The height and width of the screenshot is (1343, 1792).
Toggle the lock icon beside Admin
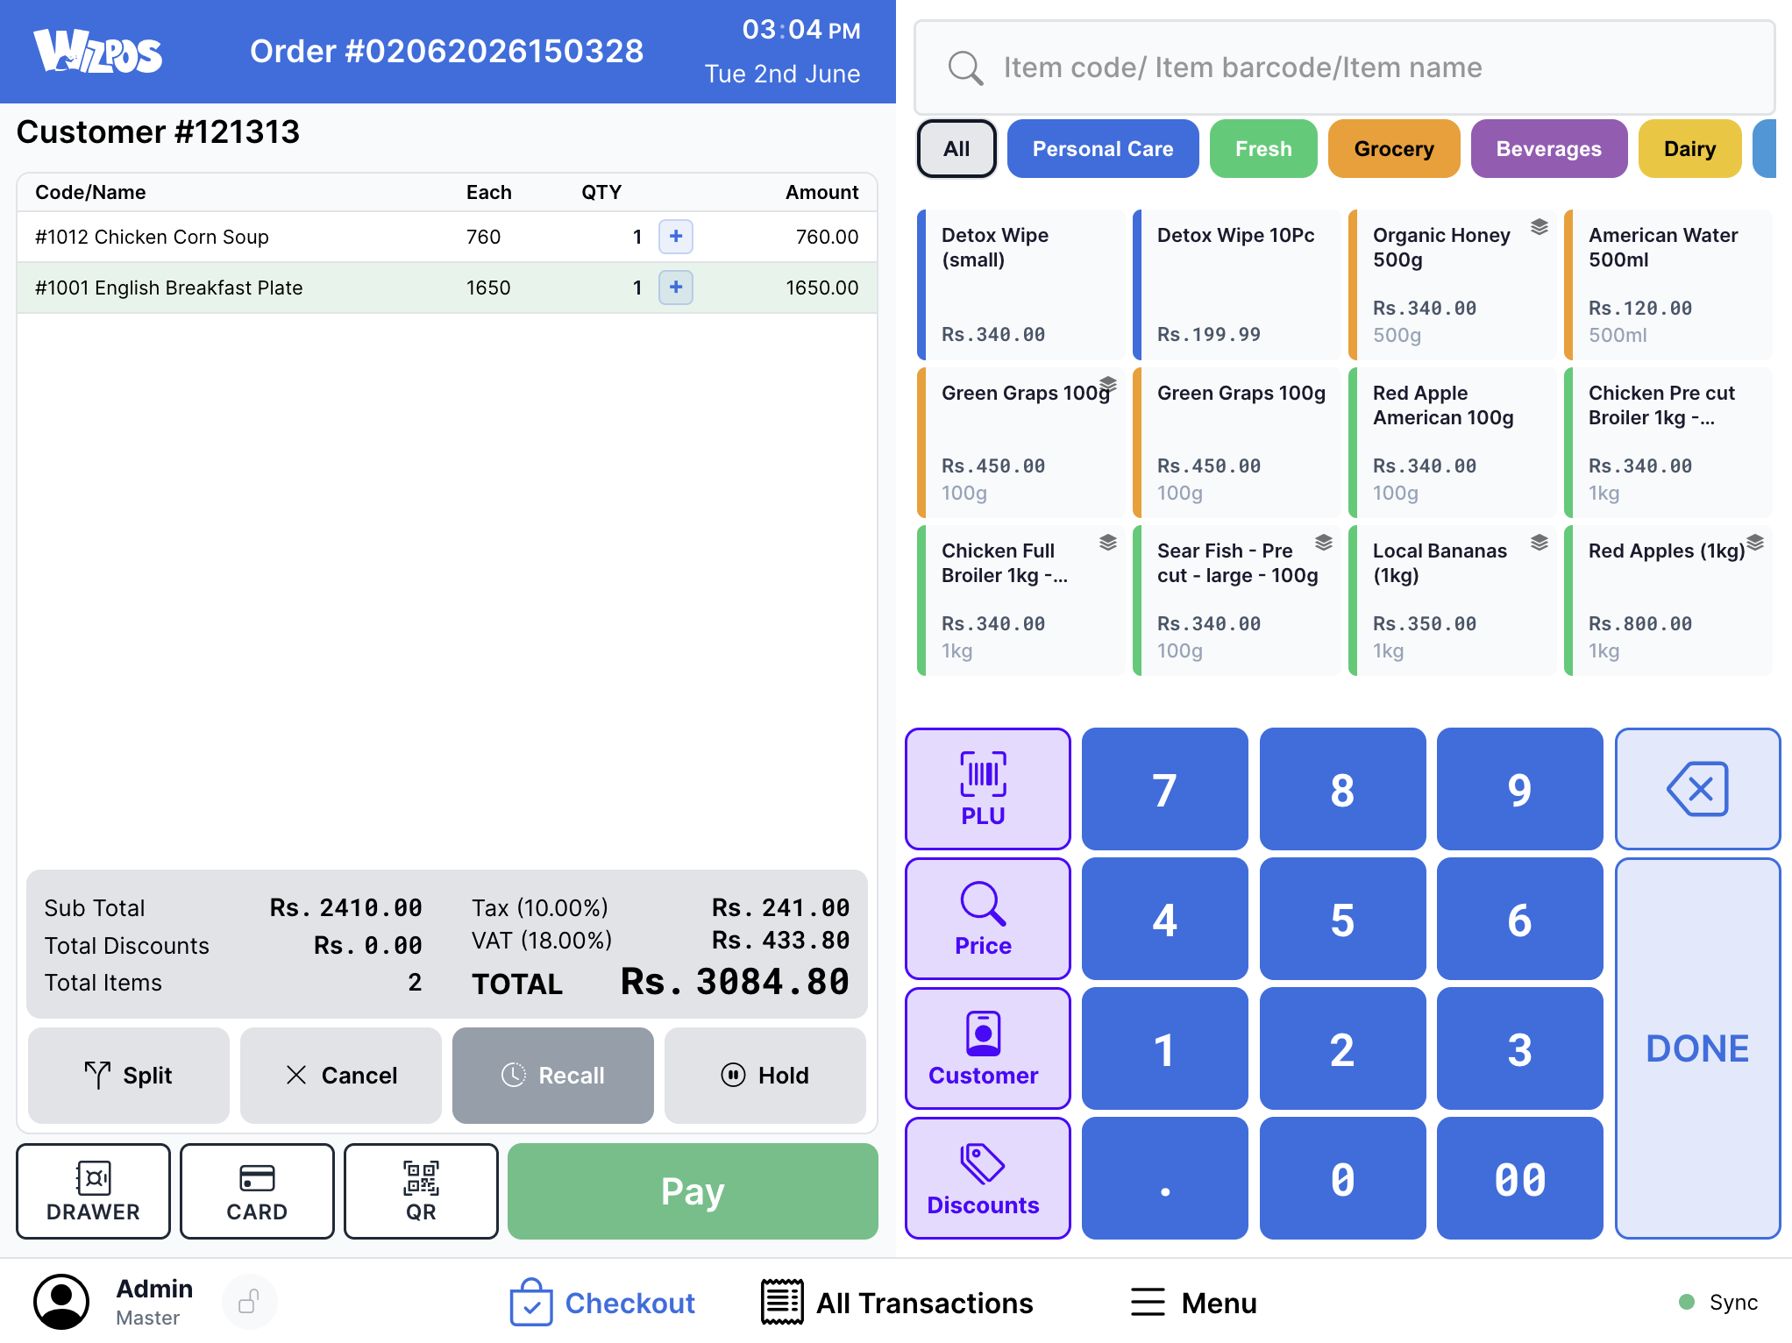(x=249, y=1302)
